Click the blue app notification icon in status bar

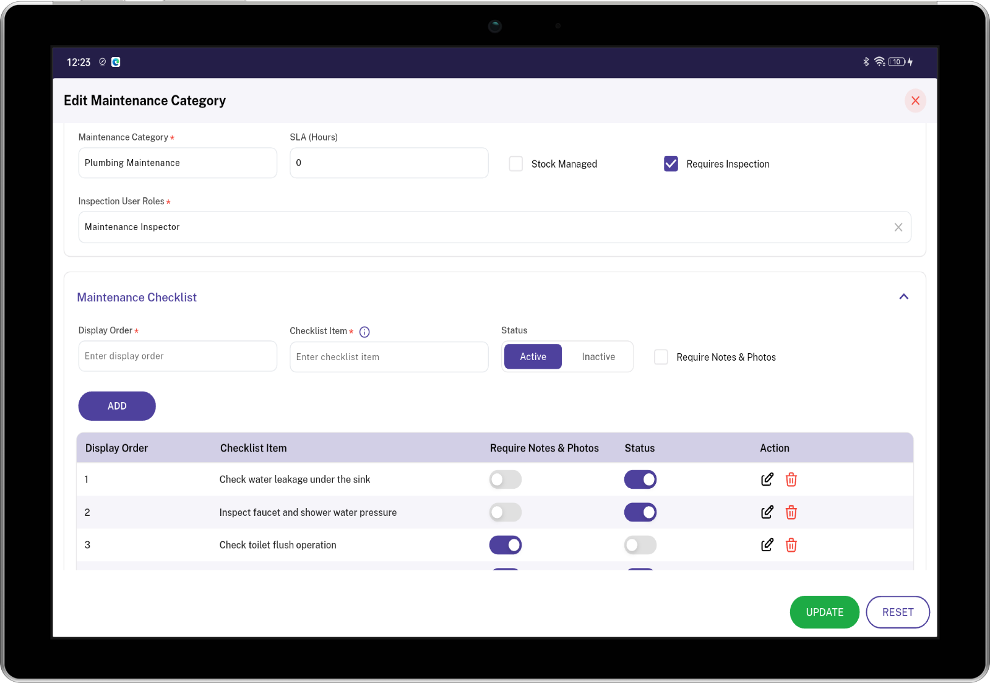pos(116,62)
